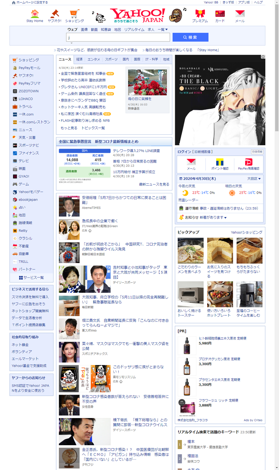Click the PayPayフリマ sidebar icon
Viewport: 279px width, 470px height.
click(x=15, y=83)
